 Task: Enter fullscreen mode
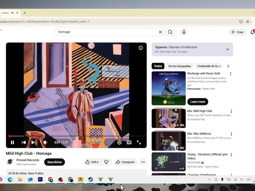(x=139, y=142)
